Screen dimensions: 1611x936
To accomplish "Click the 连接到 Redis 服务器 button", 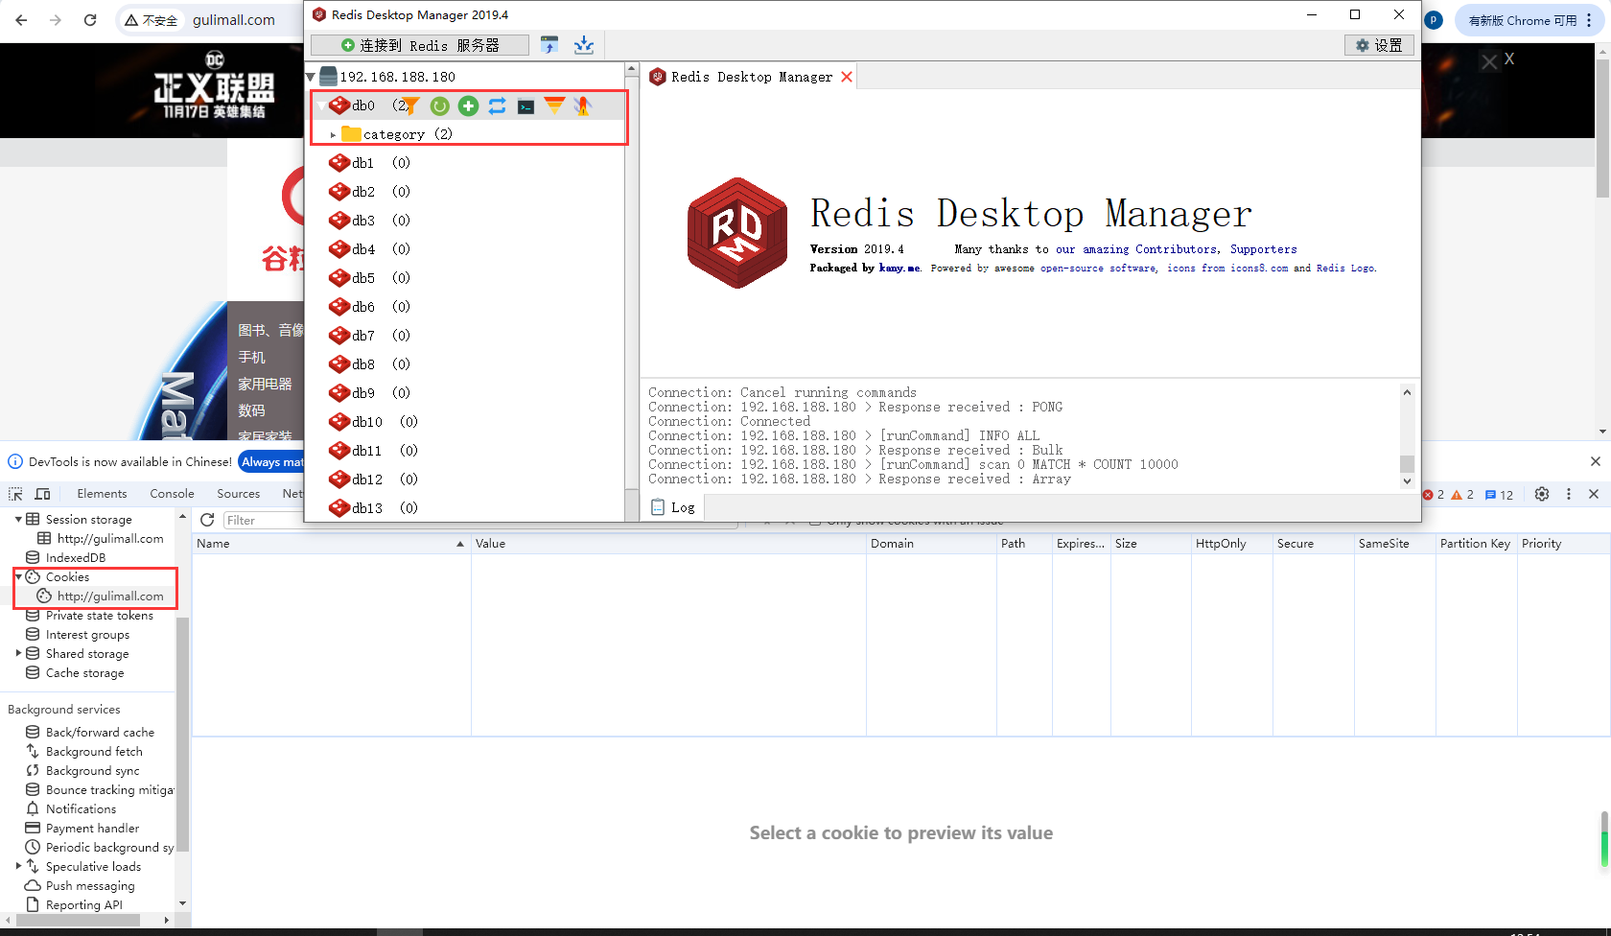I will 420,45.
